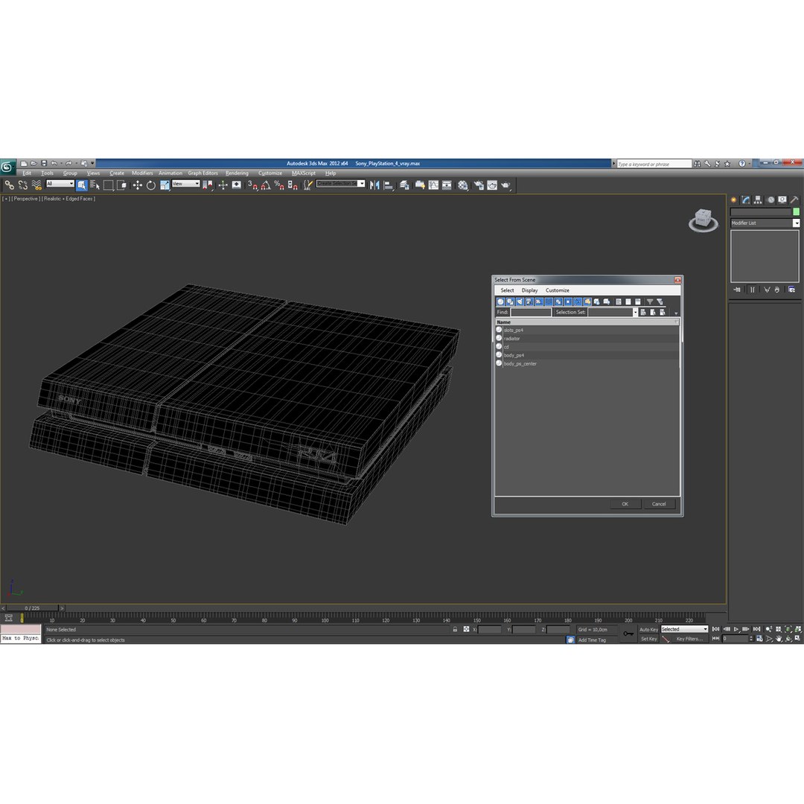804x804 pixels.
Task: Toggle the Angle Snap icon
Action: click(266, 185)
